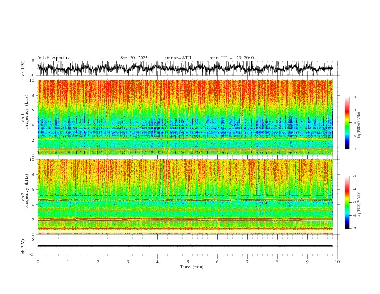Click the "-5" tick on ch.1(V) axis
Viewport: 380px width, 294px height.
tap(33, 76)
